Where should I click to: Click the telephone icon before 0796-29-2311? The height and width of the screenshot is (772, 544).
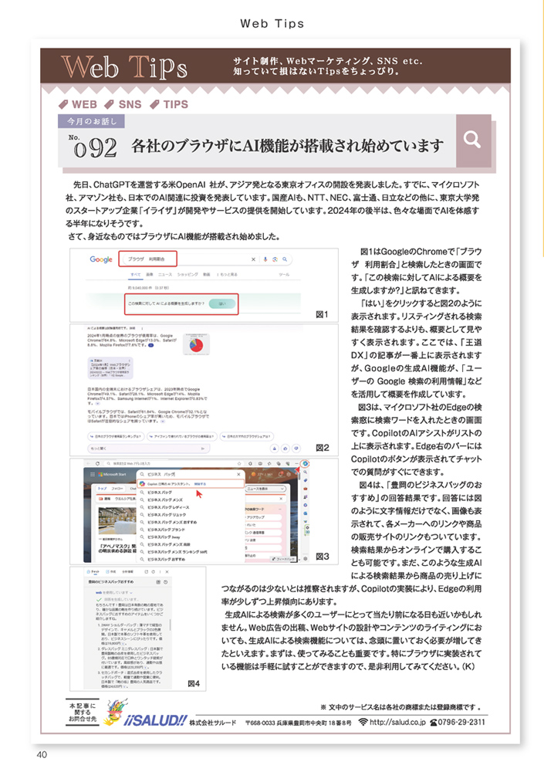(434, 723)
